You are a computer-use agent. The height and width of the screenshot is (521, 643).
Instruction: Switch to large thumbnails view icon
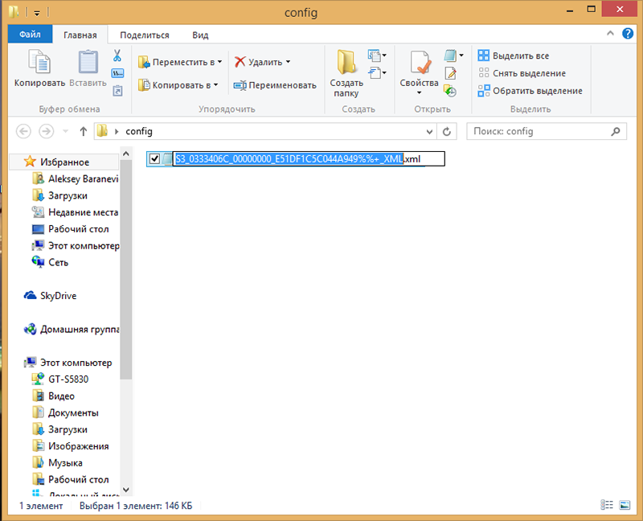[625, 506]
